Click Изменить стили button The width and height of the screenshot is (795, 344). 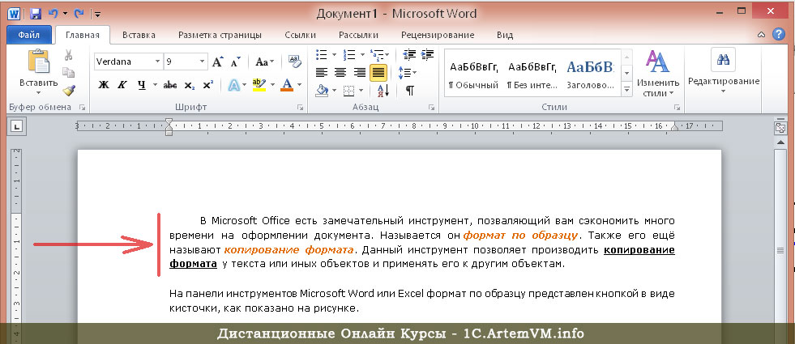pyautogui.click(x=658, y=74)
